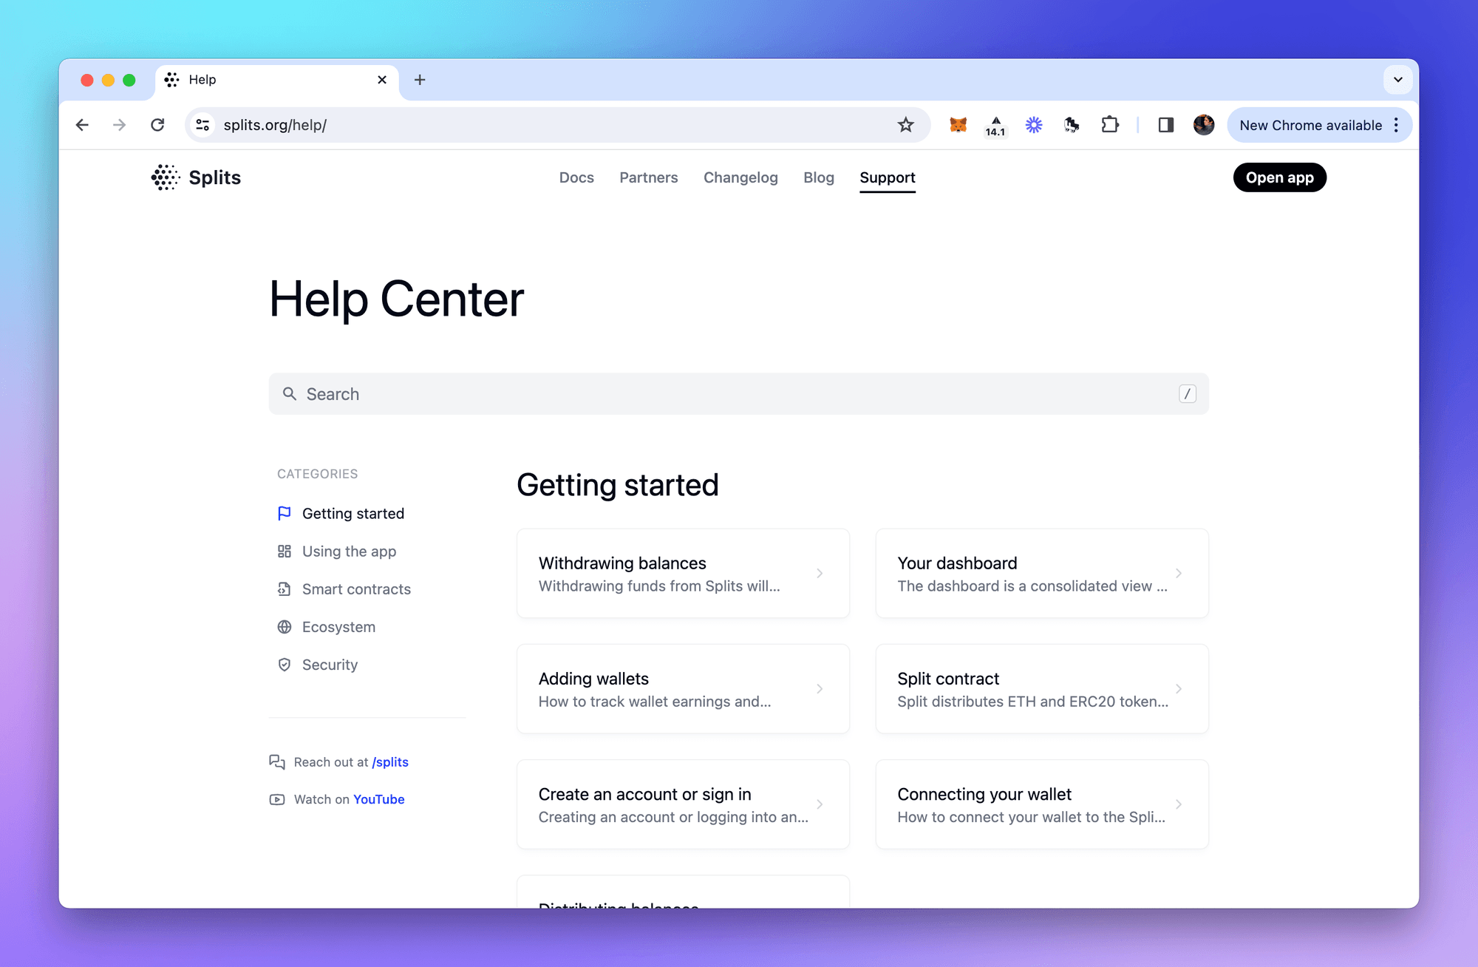Click the Search input field
Viewport: 1478px width, 967px height.
pos(738,393)
